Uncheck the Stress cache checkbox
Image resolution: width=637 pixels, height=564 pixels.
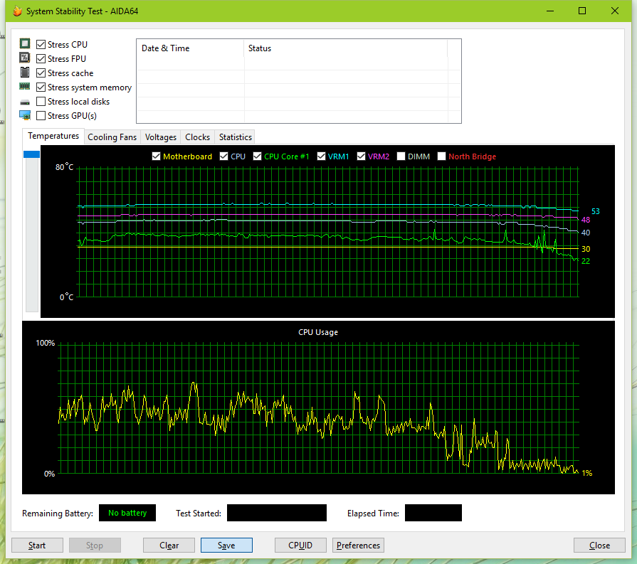(x=41, y=73)
